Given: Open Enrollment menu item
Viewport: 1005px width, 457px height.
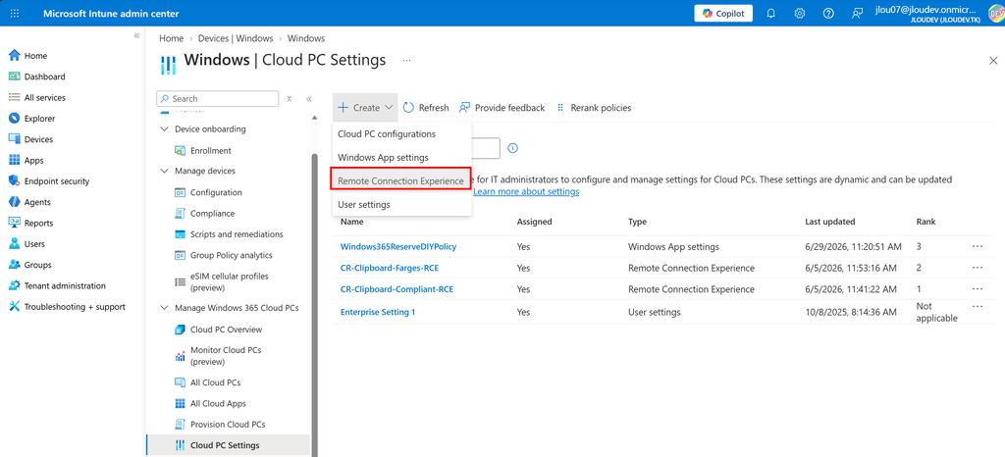Looking at the screenshot, I should pos(211,150).
